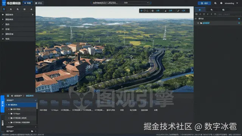Click the active blue icon in left panel toolbar

point(4,9)
